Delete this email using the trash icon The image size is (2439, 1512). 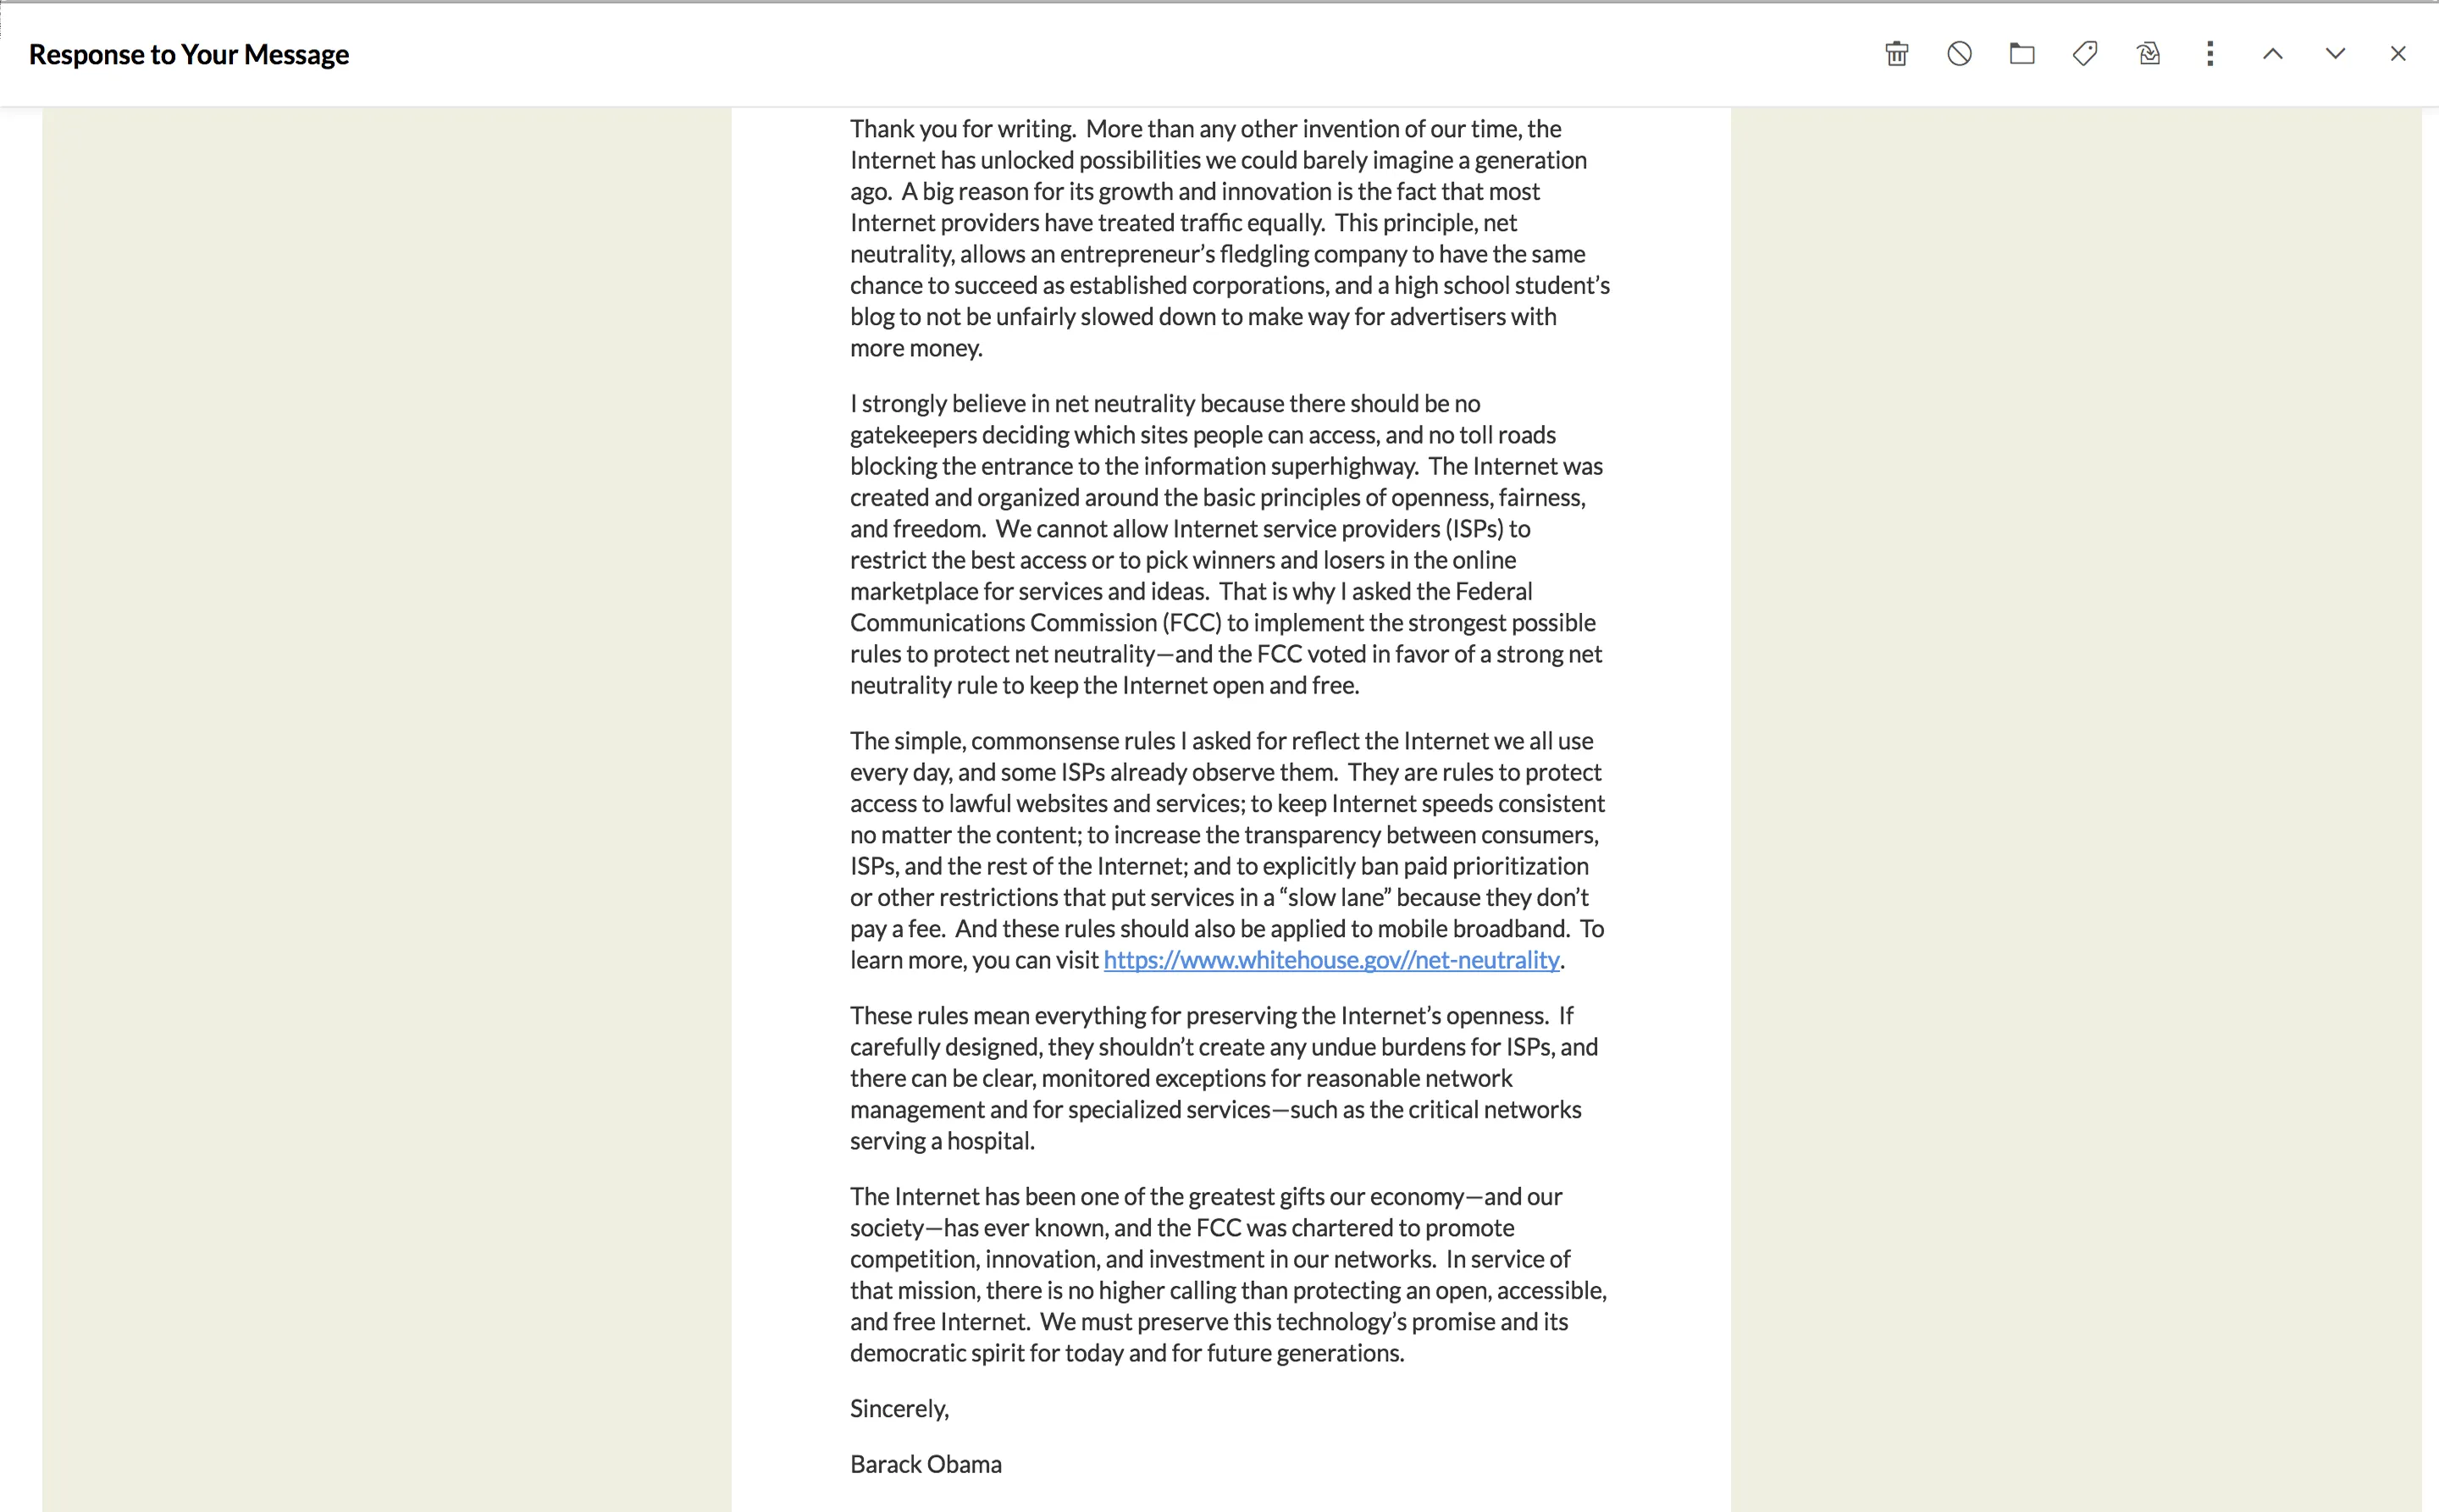tap(1896, 53)
